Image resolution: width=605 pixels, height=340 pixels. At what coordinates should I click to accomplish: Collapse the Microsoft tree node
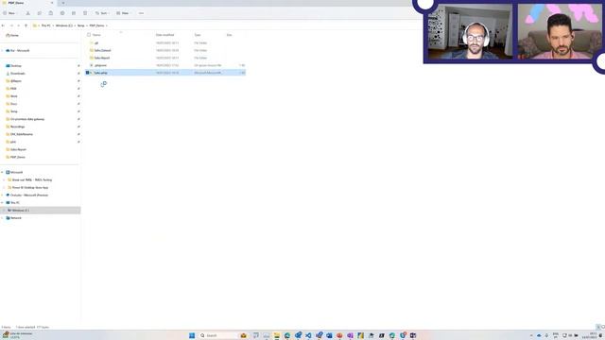[x=2, y=172]
